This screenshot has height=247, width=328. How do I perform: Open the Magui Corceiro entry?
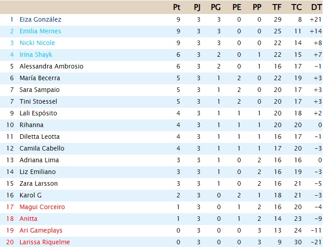tap(42, 207)
